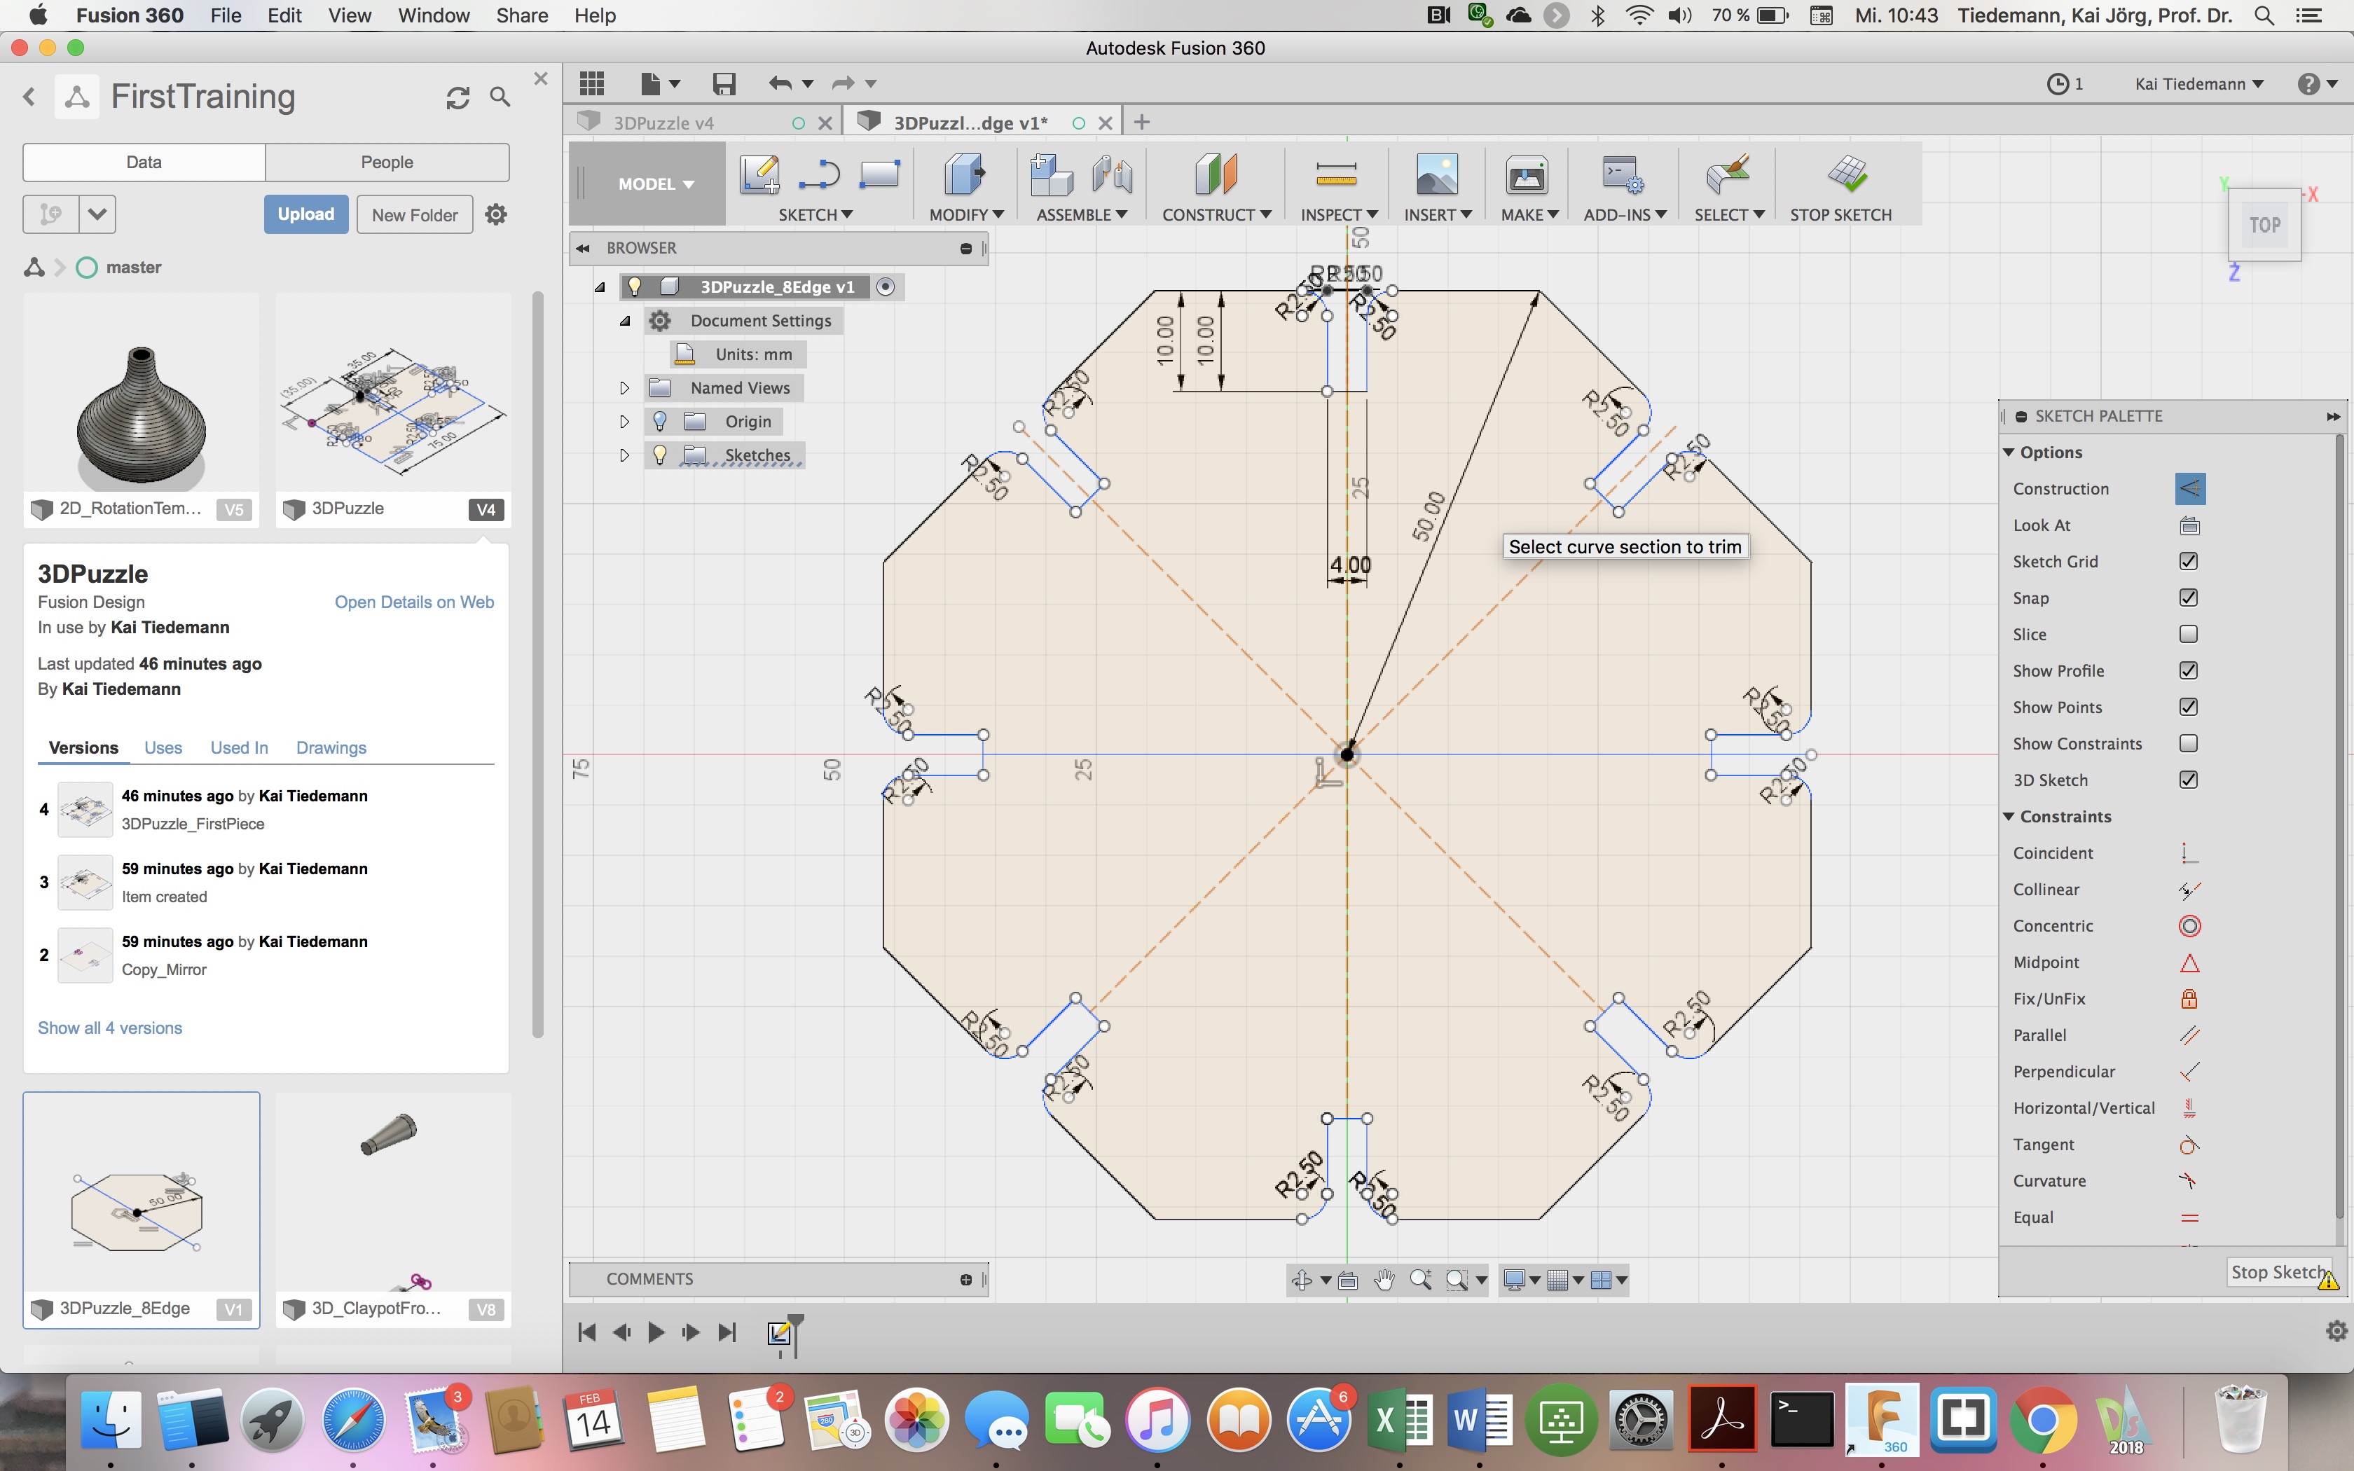
Task: Hide Sketches folder via lightbulb
Action: [x=659, y=455]
